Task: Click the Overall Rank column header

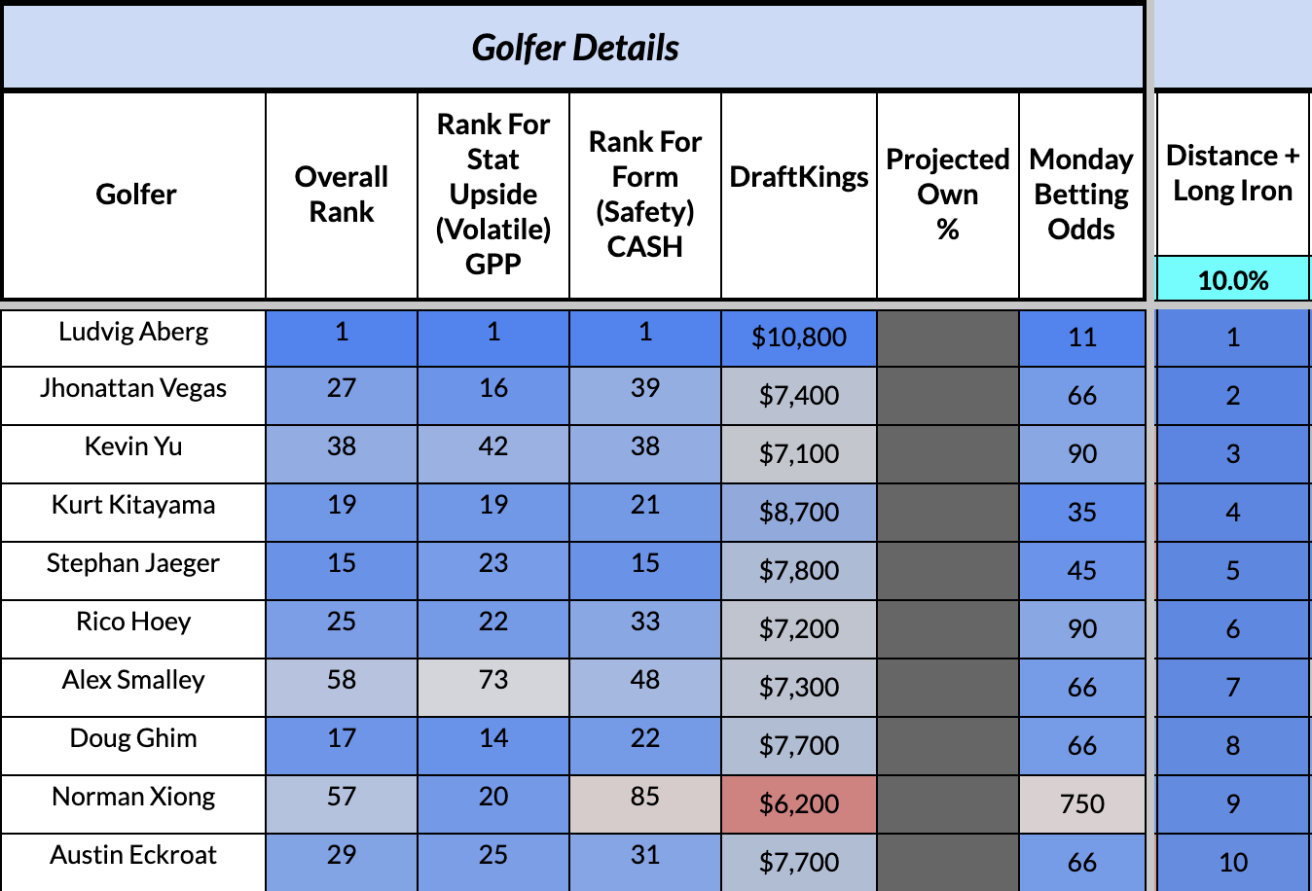Action: point(342,195)
